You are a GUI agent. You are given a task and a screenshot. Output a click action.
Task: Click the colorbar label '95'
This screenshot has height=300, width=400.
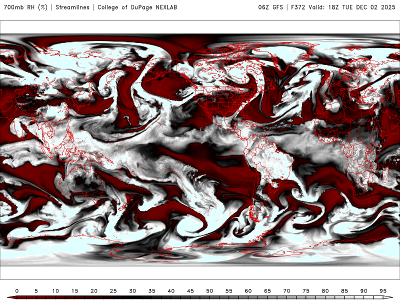(x=383, y=291)
